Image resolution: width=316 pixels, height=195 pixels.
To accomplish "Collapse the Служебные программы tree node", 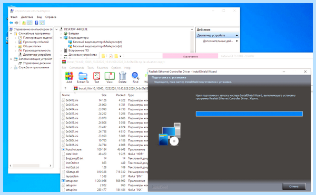I will coord(11,34).
